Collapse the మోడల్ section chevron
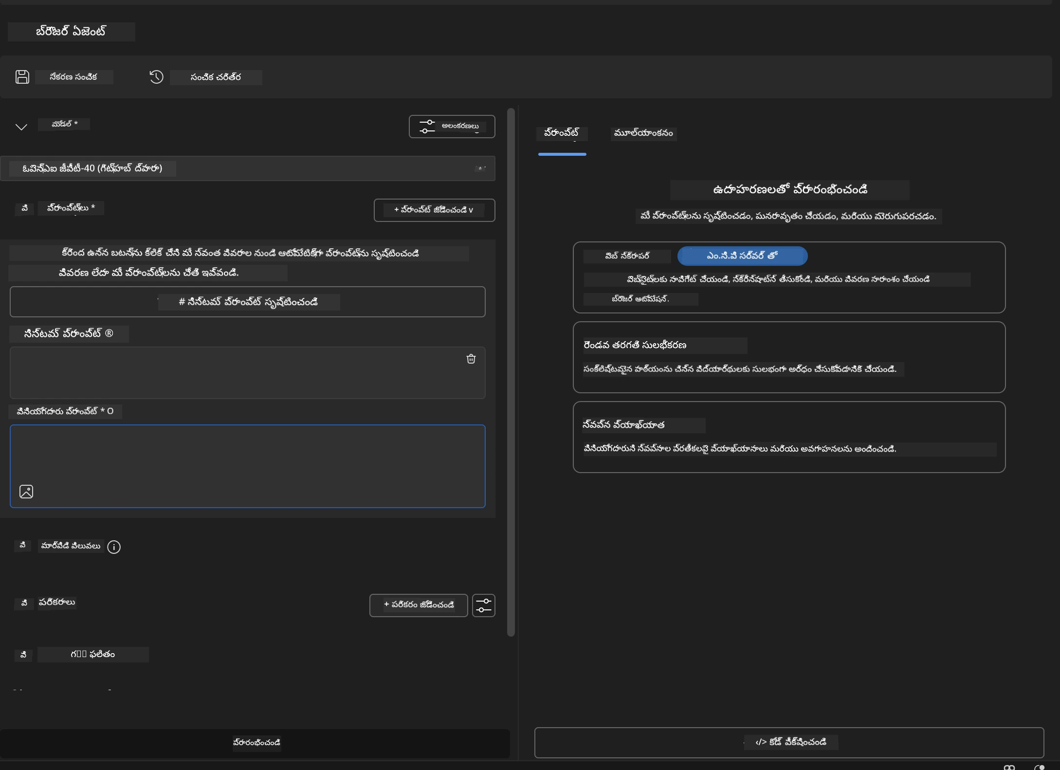Image resolution: width=1060 pixels, height=770 pixels. (21, 127)
